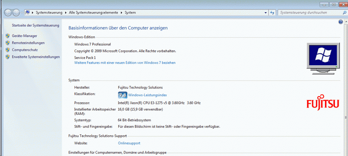Minimize the System window
The height and width of the screenshot is (156, 348).
324,4
